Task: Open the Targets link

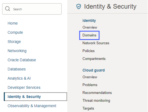Action: [x=88, y=108]
